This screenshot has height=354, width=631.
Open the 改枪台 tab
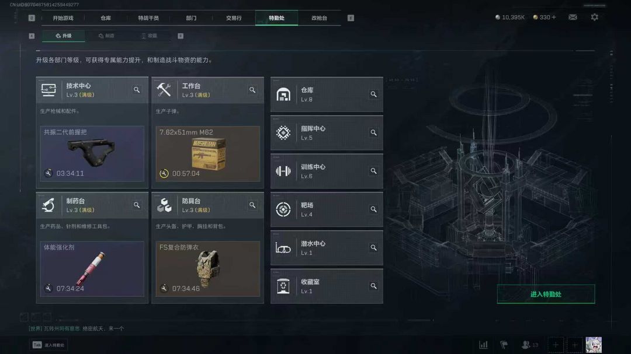[319, 18]
